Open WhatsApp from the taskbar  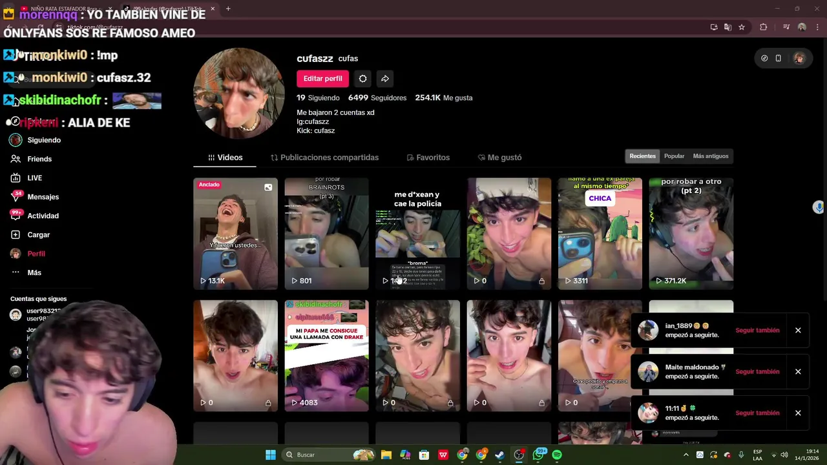[x=538, y=455]
